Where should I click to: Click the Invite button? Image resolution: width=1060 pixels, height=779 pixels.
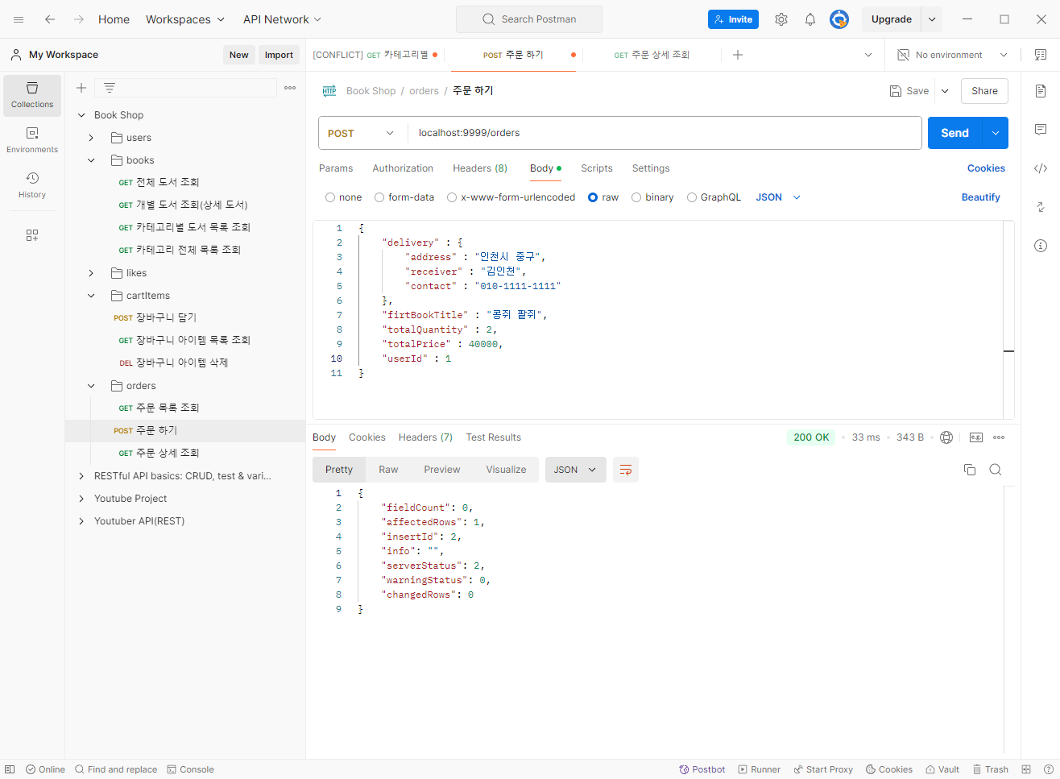click(733, 19)
